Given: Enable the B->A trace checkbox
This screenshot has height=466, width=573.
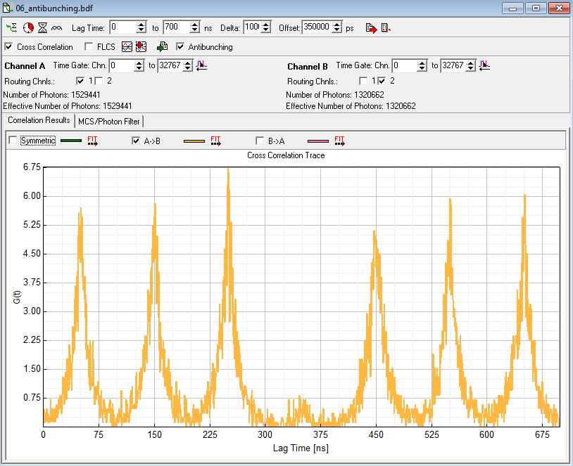Looking at the screenshot, I should click(x=260, y=141).
